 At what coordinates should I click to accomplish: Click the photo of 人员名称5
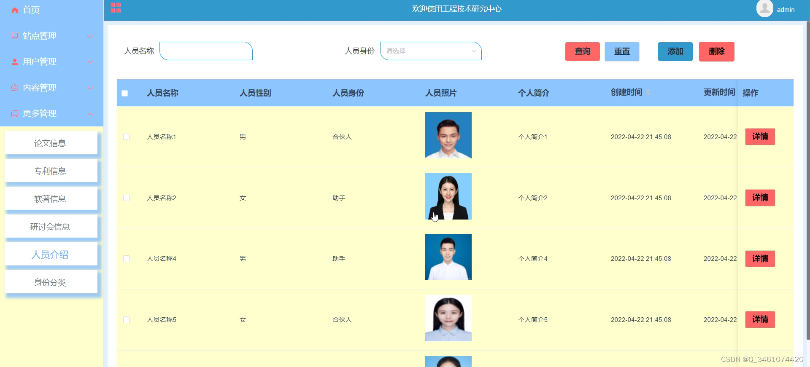point(448,318)
